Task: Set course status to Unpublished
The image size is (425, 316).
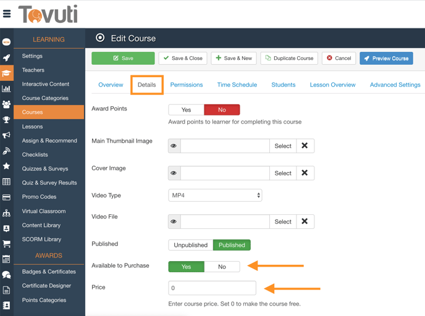Action: [190, 245]
